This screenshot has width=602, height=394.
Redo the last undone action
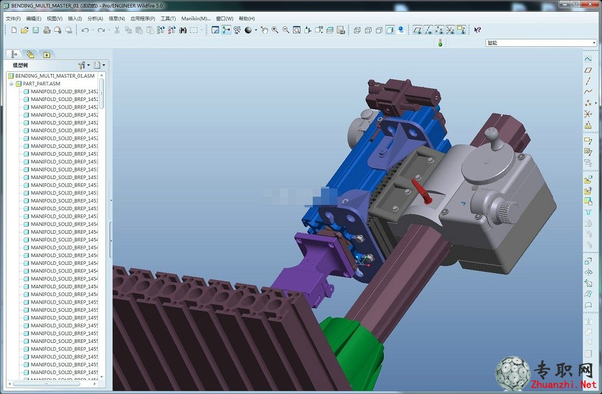click(101, 30)
